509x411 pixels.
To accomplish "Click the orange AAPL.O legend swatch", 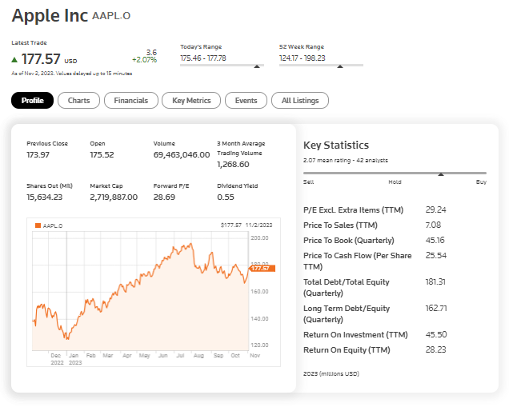I will pos(38,225).
